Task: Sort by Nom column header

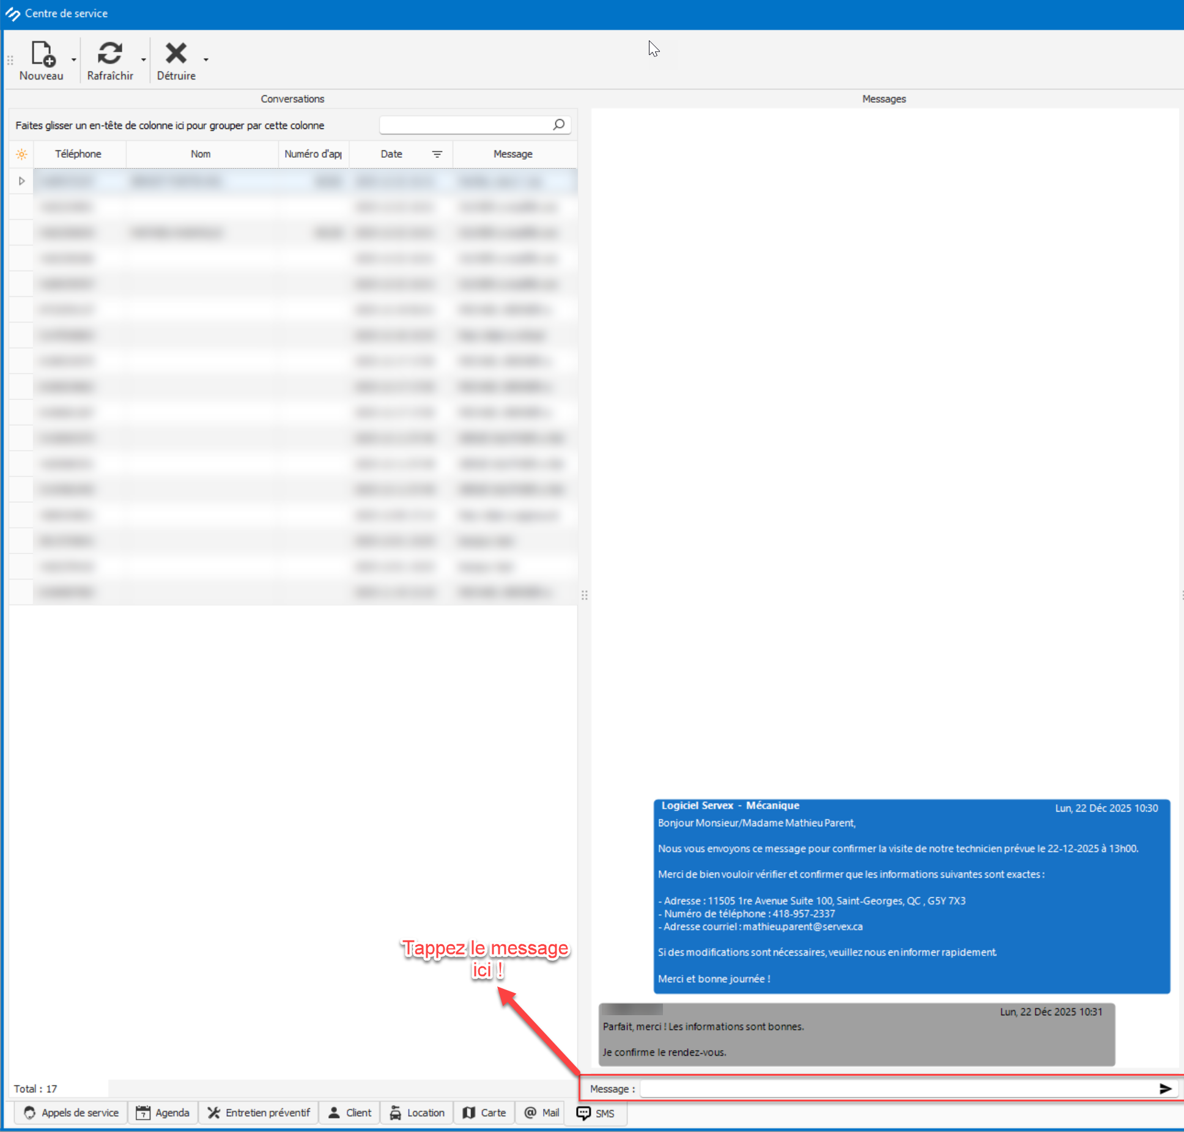Action: (201, 154)
